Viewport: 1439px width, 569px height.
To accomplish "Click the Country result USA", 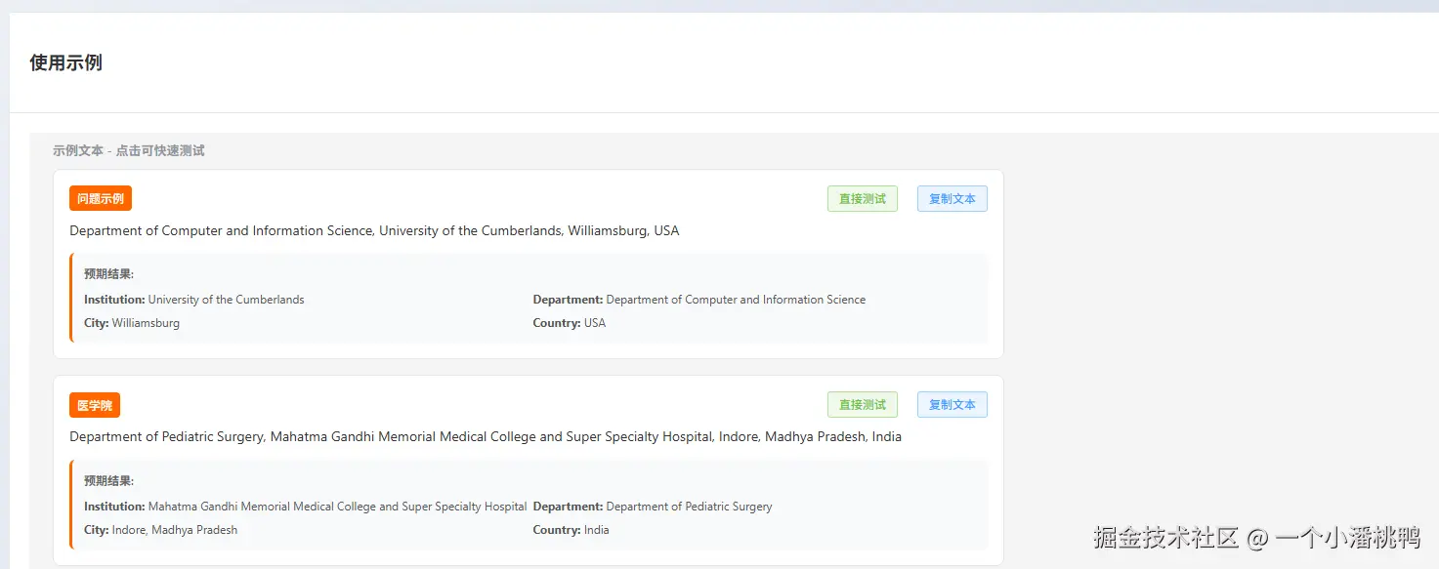I will point(570,323).
